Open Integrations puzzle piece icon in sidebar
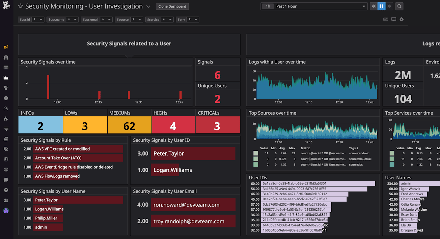 [6, 119]
